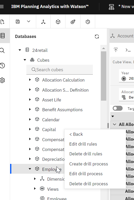Click the Cubes group icon
Image resolution: width=134 pixels, height=200 pixels.
(32, 60)
